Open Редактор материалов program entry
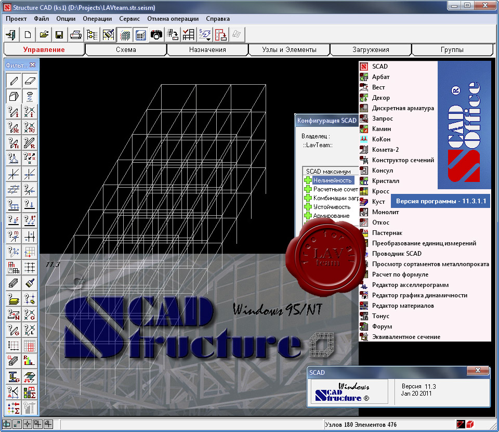499x432 pixels. point(403,306)
